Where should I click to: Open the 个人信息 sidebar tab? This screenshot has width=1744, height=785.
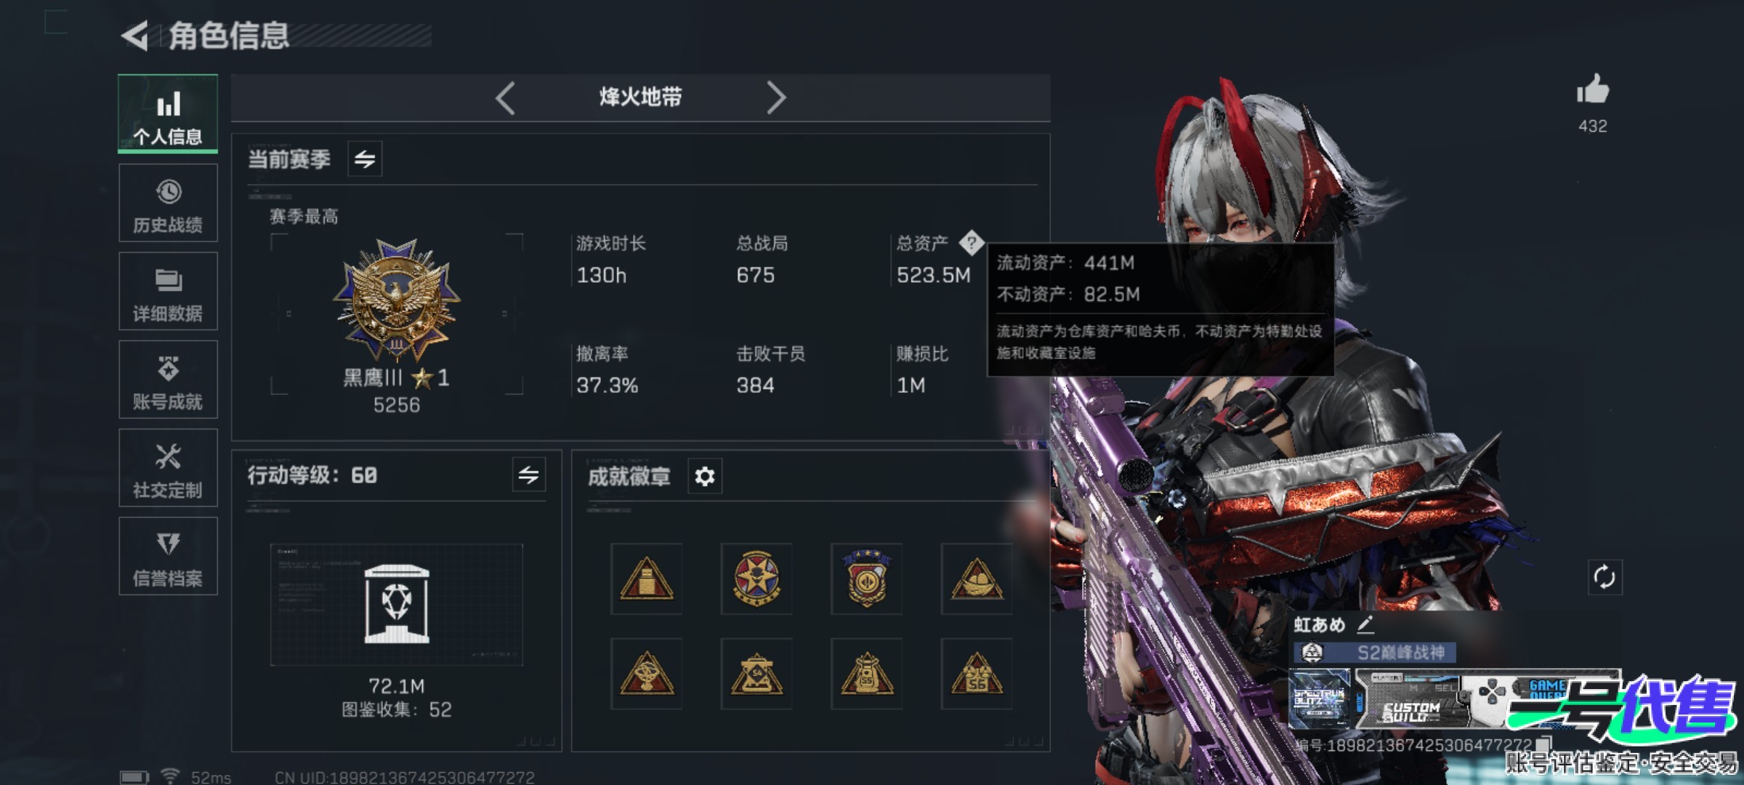tap(168, 114)
